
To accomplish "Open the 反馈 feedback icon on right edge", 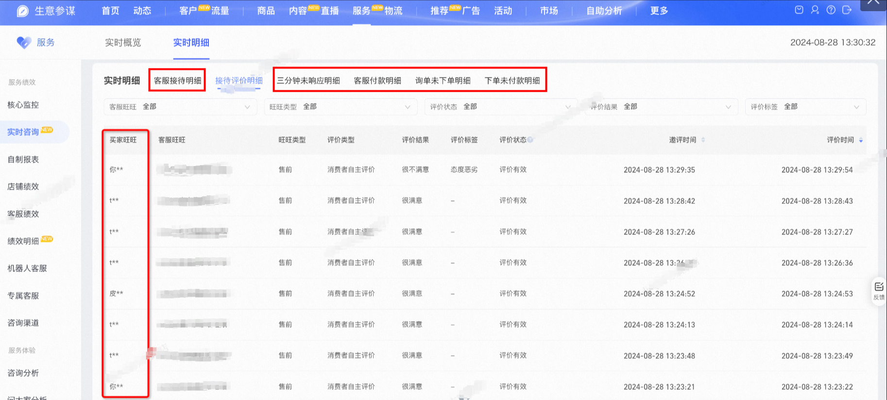I will point(879,291).
